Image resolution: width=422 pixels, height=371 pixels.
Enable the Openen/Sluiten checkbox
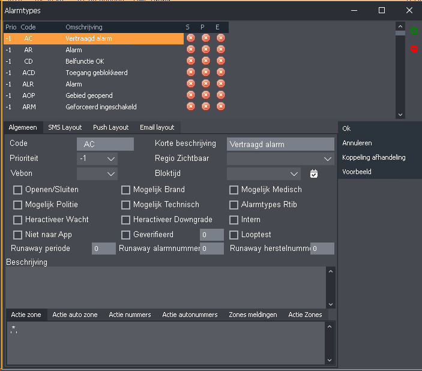pos(18,190)
